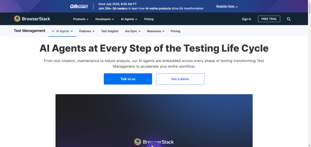Click the "AI Agents at Every Step" headline
The image size is (311, 147).
tap(154, 48)
